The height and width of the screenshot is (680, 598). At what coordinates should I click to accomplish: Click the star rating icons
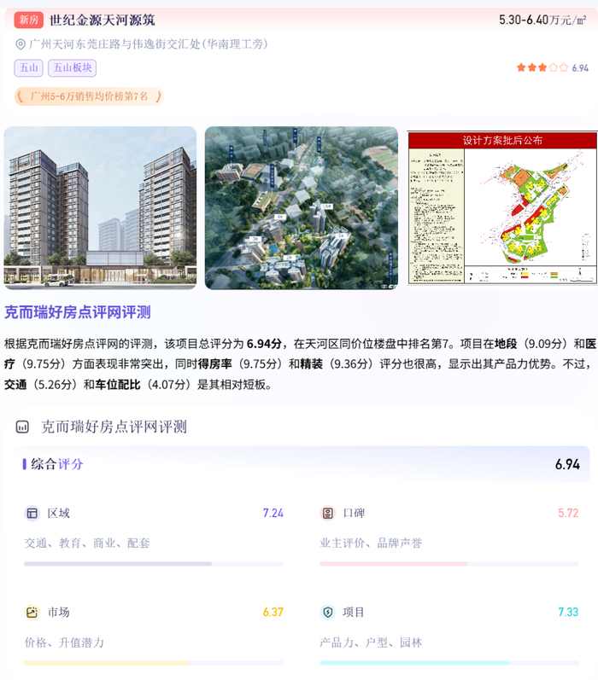(542, 67)
